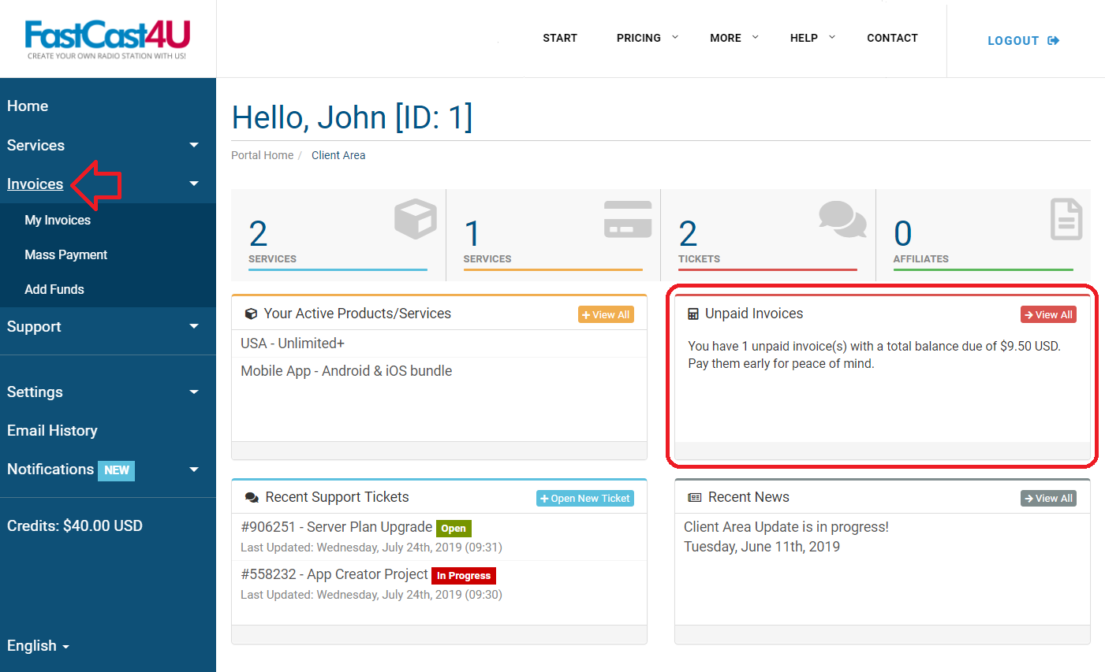The height and width of the screenshot is (672, 1105).
Task: Click the Credits: $40.00 USD text
Action: click(x=75, y=525)
